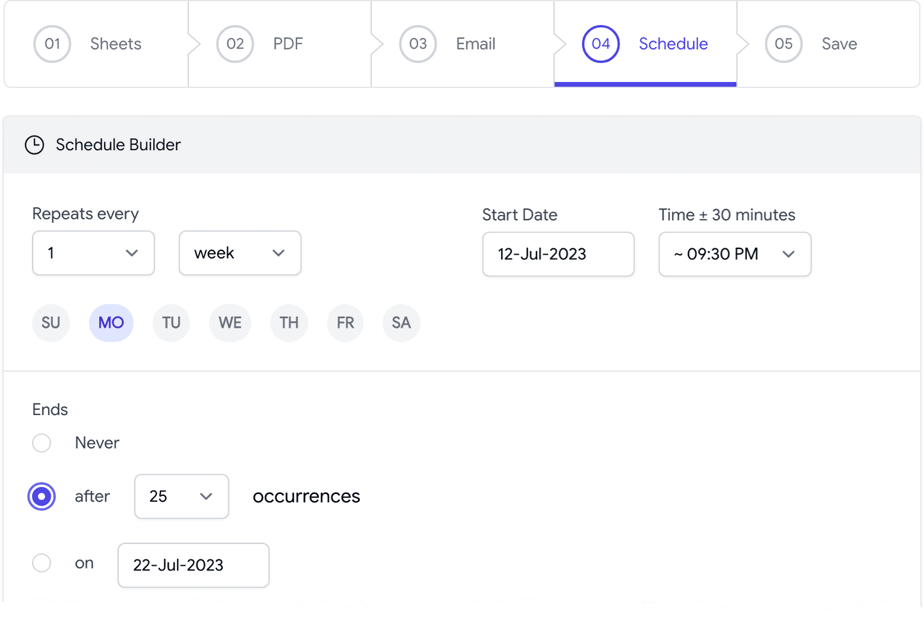924x639 pixels.
Task: Open the time 09:30 PM dropdown
Action: click(x=735, y=254)
